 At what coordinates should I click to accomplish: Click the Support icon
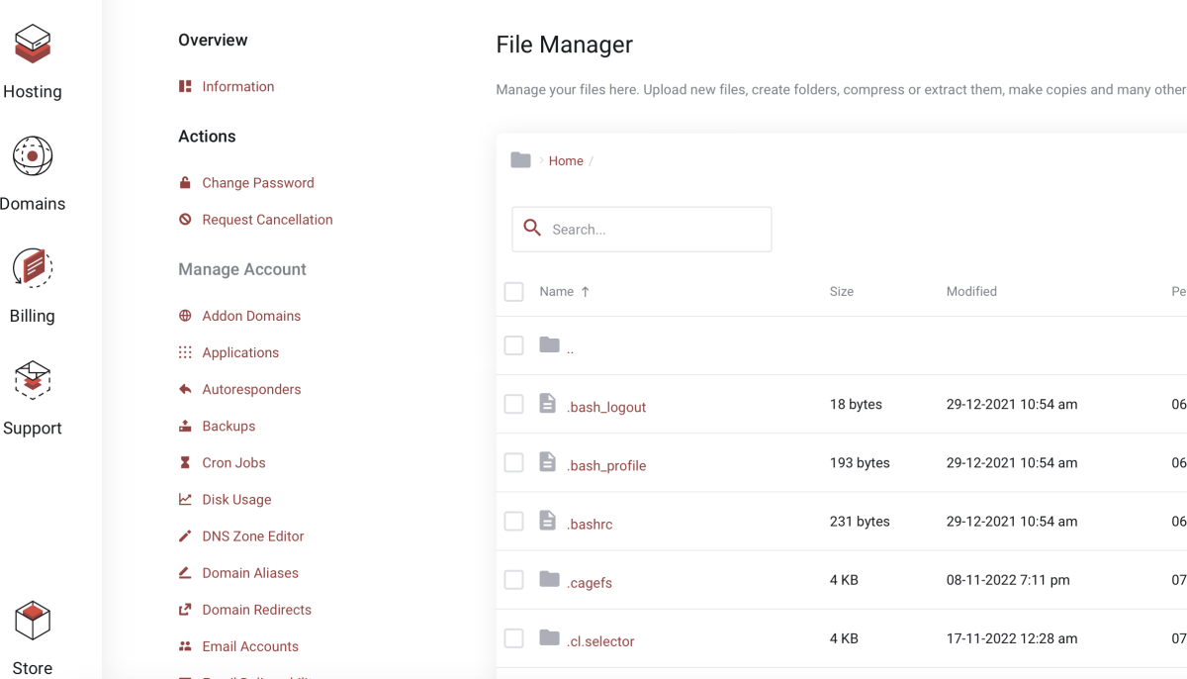[33, 380]
